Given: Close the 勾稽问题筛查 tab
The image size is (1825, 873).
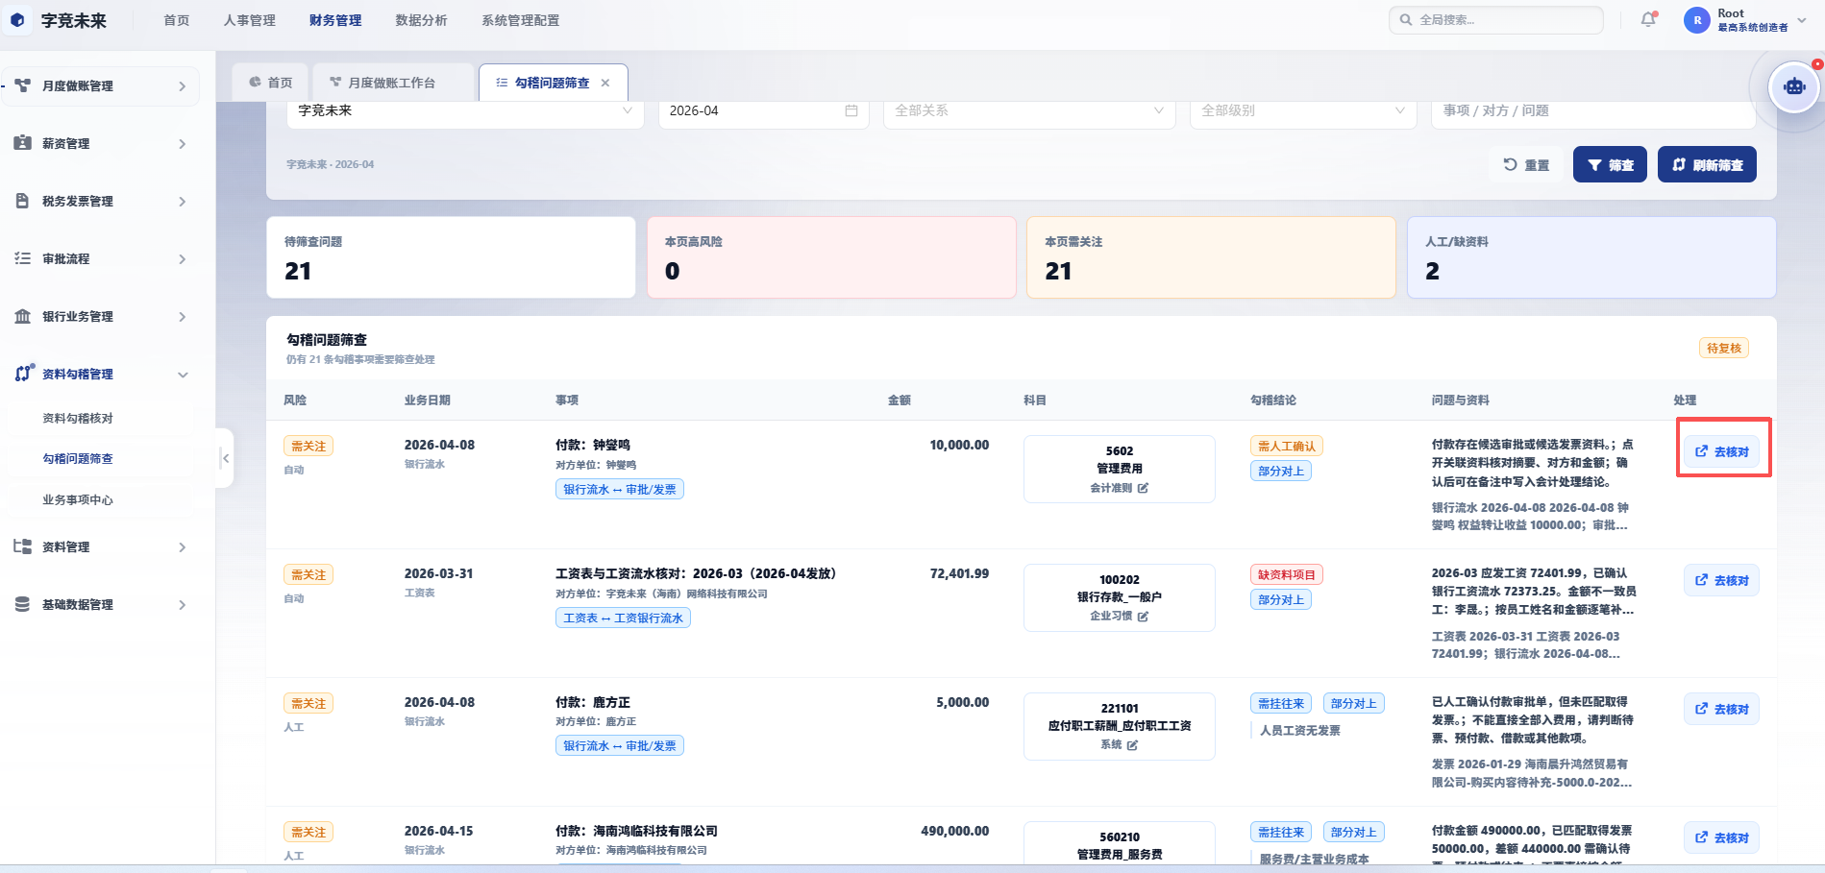Looking at the screenshot, I should coord(605,83).
